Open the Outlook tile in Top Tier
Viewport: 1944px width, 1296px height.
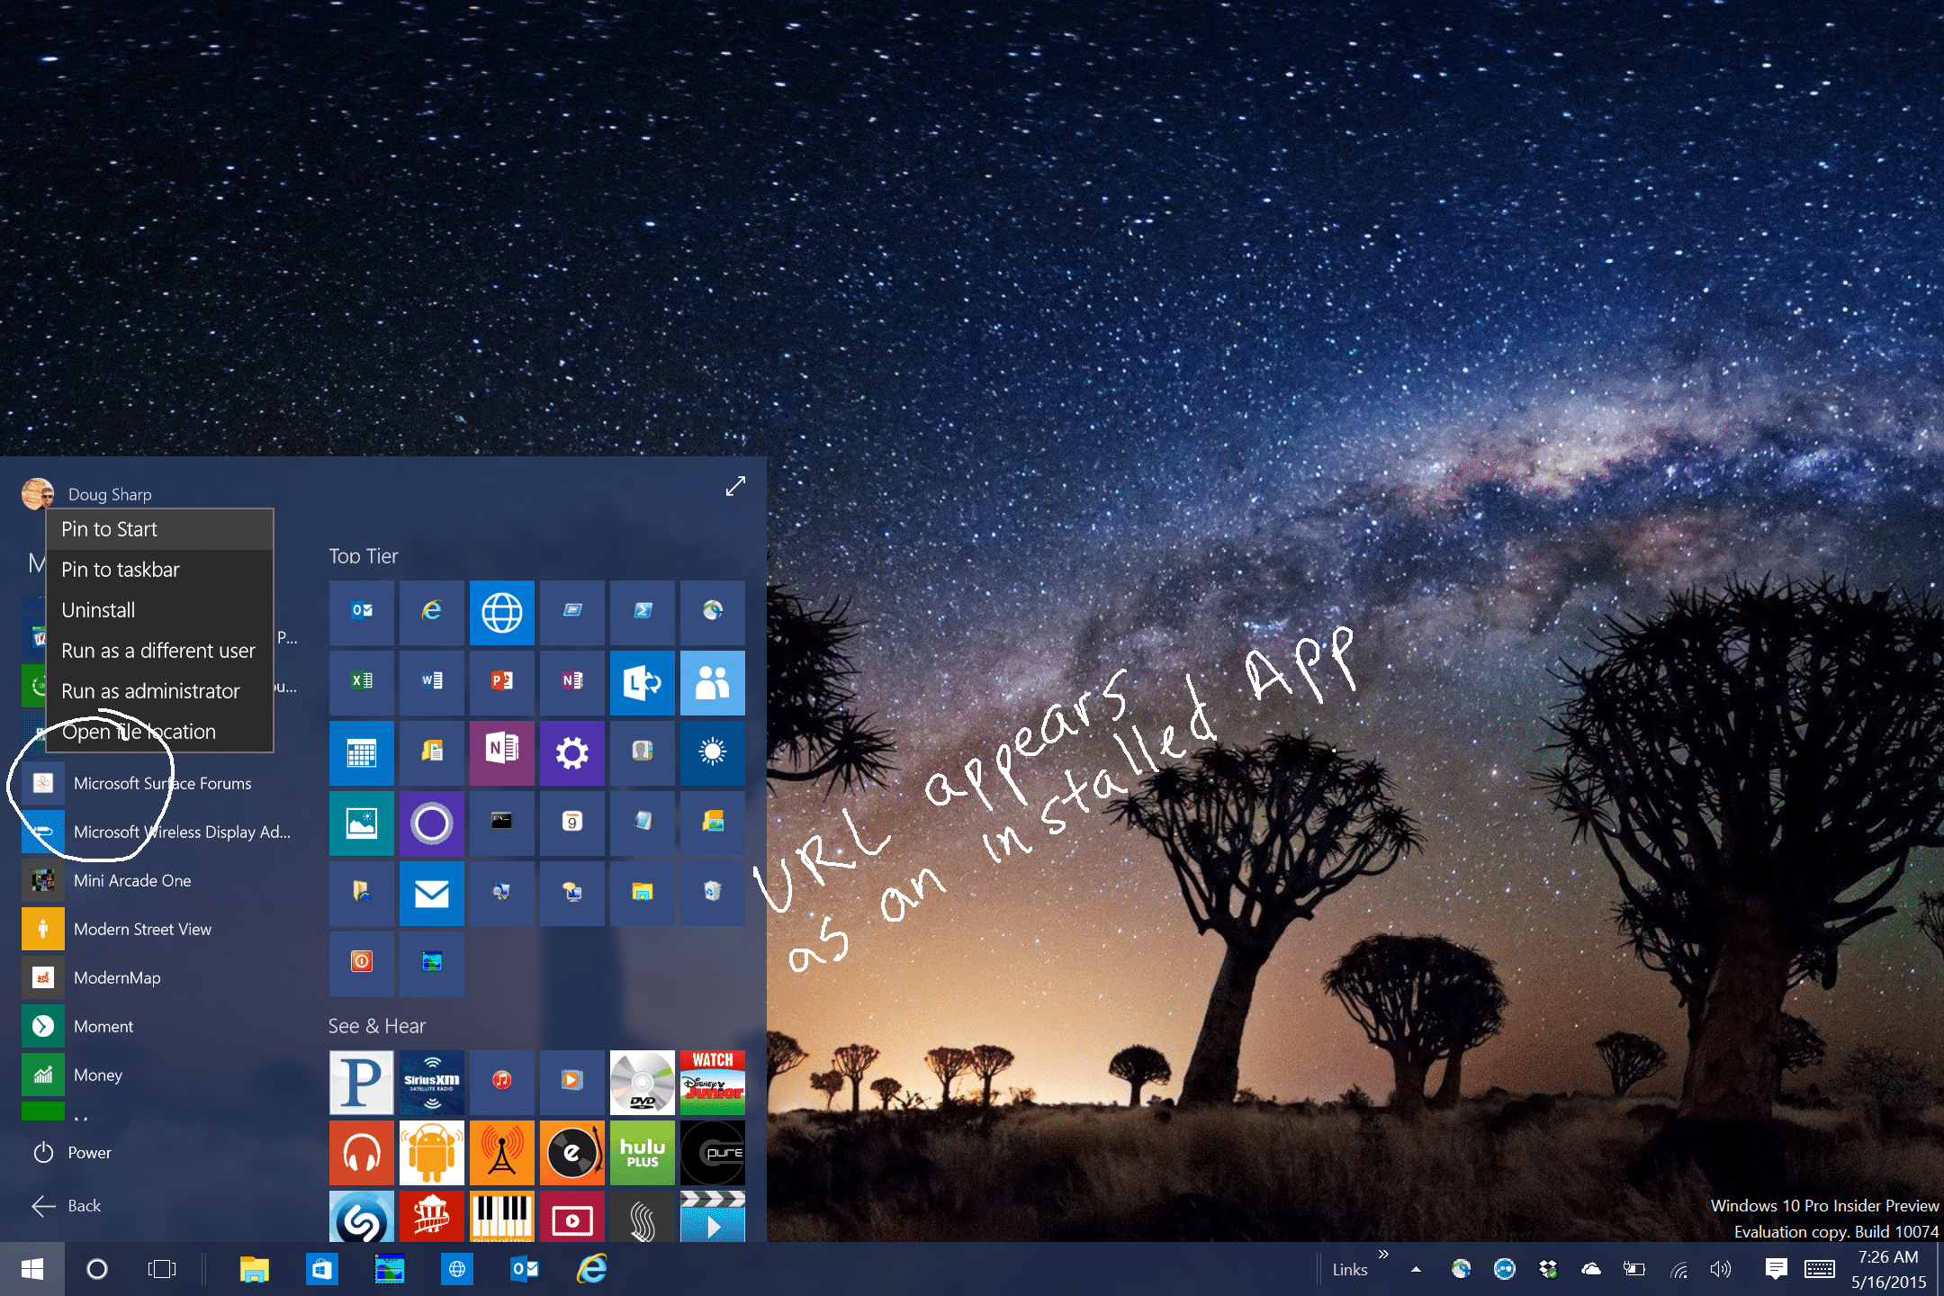click(x=361, y=612)
